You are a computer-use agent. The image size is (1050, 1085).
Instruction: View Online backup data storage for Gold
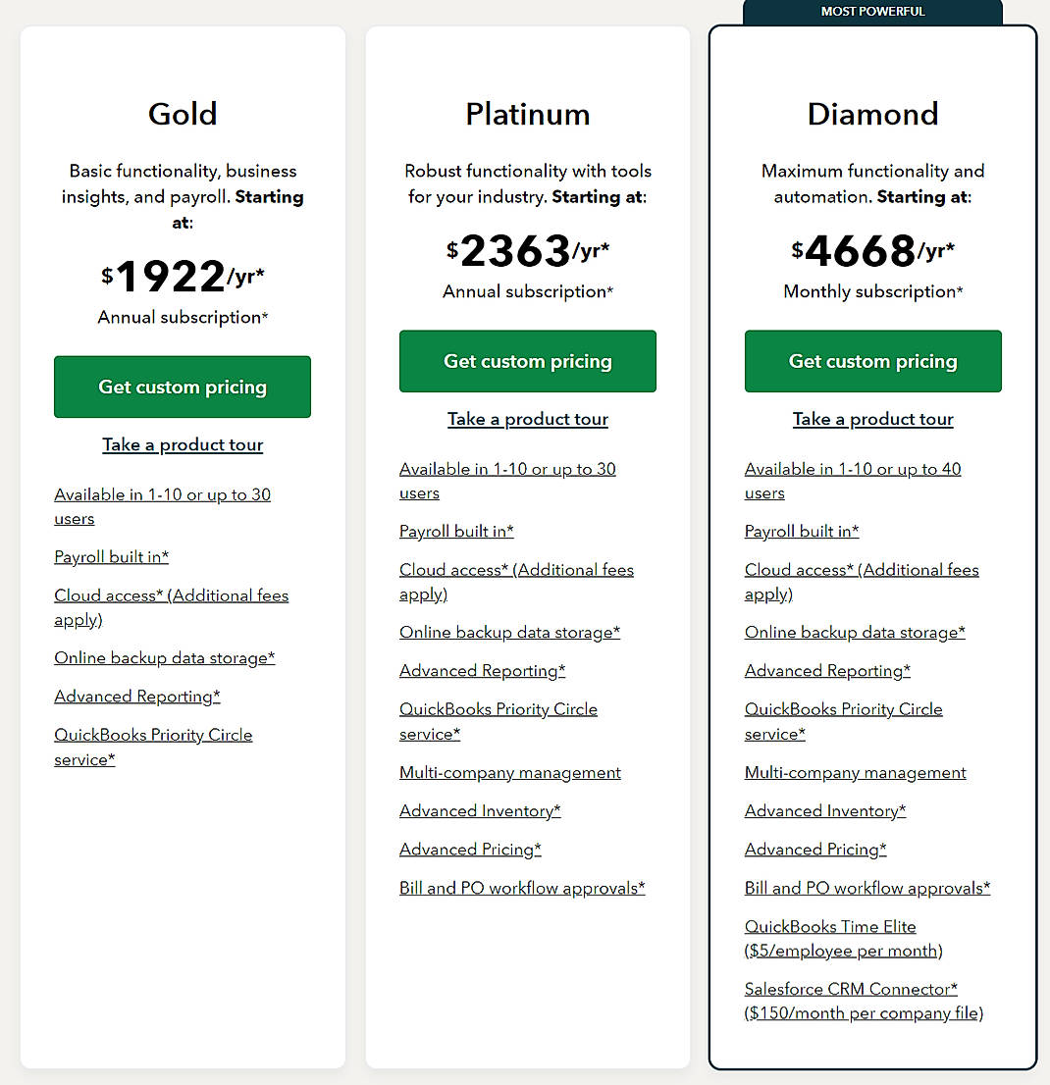click(x=164, y=657)
